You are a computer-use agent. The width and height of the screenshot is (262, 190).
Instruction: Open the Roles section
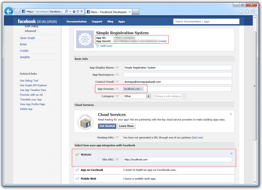pos(23,44)
